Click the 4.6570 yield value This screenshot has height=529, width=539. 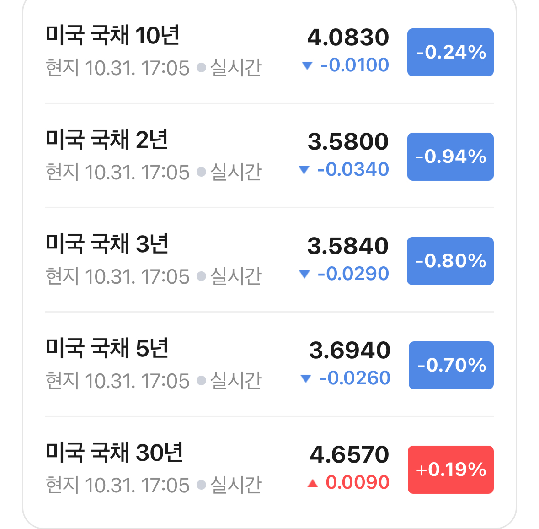349,455
